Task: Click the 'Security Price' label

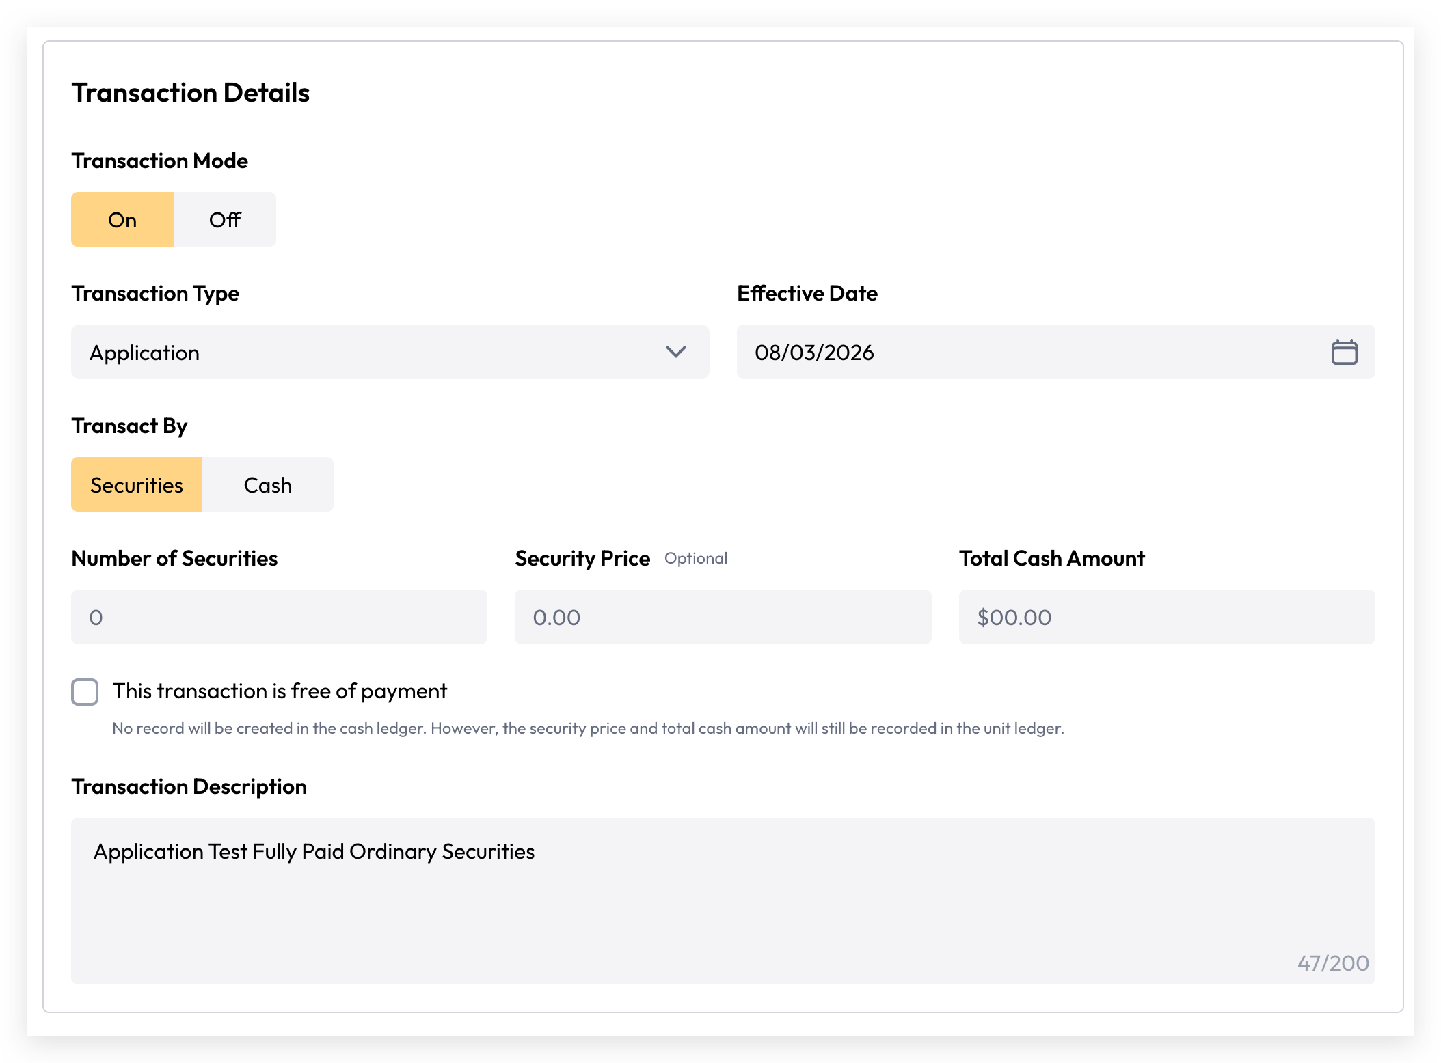Action: 582,559
